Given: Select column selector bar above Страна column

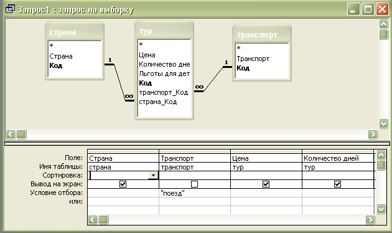Looking at the screenshot, I should coord(123,151).
